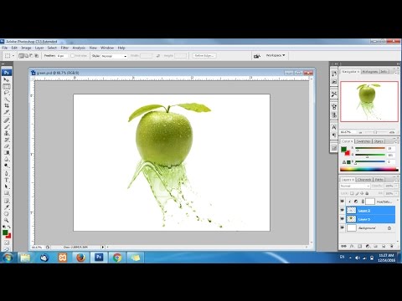The width and height of the screenshot is (402, 301).
Task: Open the Filter menu
Action: click(x=64, y=48)
